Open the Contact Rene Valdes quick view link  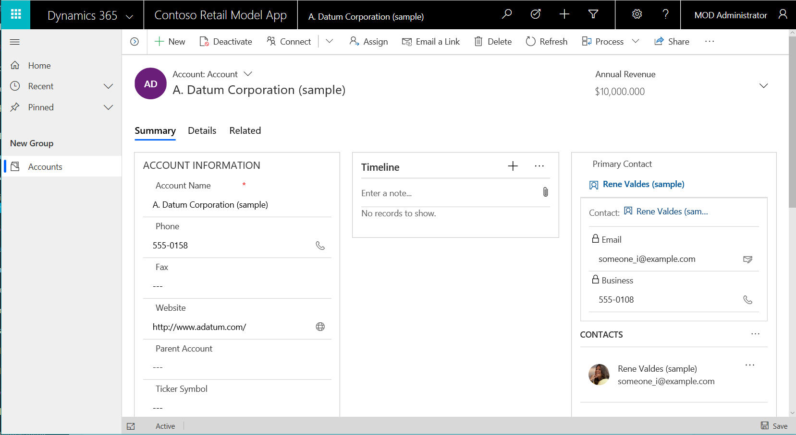click(672, 212)
